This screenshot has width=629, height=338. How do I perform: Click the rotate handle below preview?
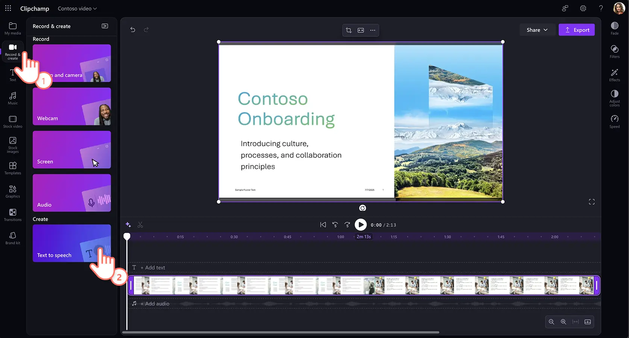tap(362, 208)
